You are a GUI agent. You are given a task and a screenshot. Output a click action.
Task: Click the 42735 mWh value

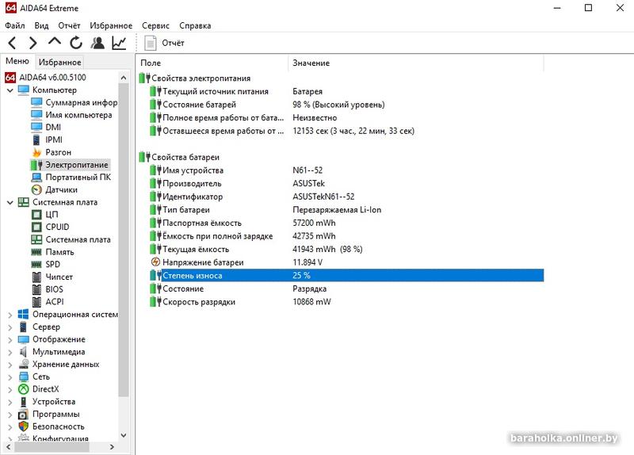click(x=314, y=236)
